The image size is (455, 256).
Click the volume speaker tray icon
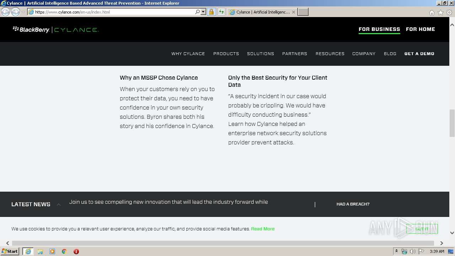[412, 251]
